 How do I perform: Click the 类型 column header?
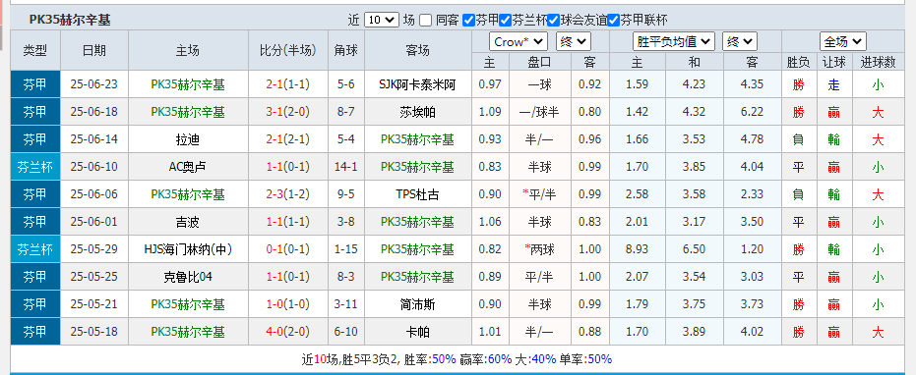(x=35, y=51)
